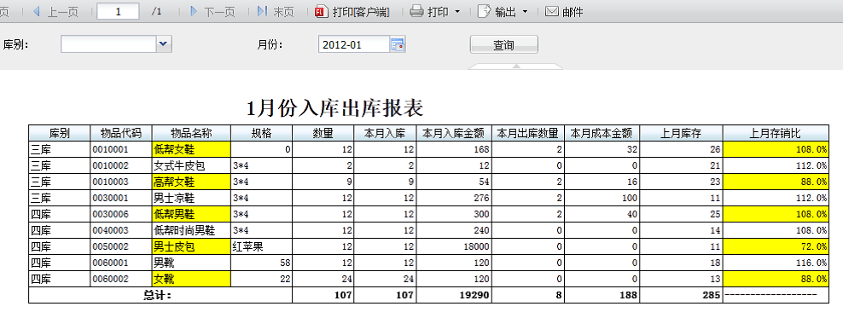
Task: Click the 116.0% ratio cell
Action: [x=776, y=263]
